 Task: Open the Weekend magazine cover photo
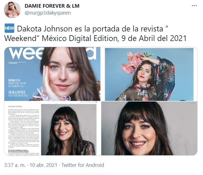(x=52, y=74)
